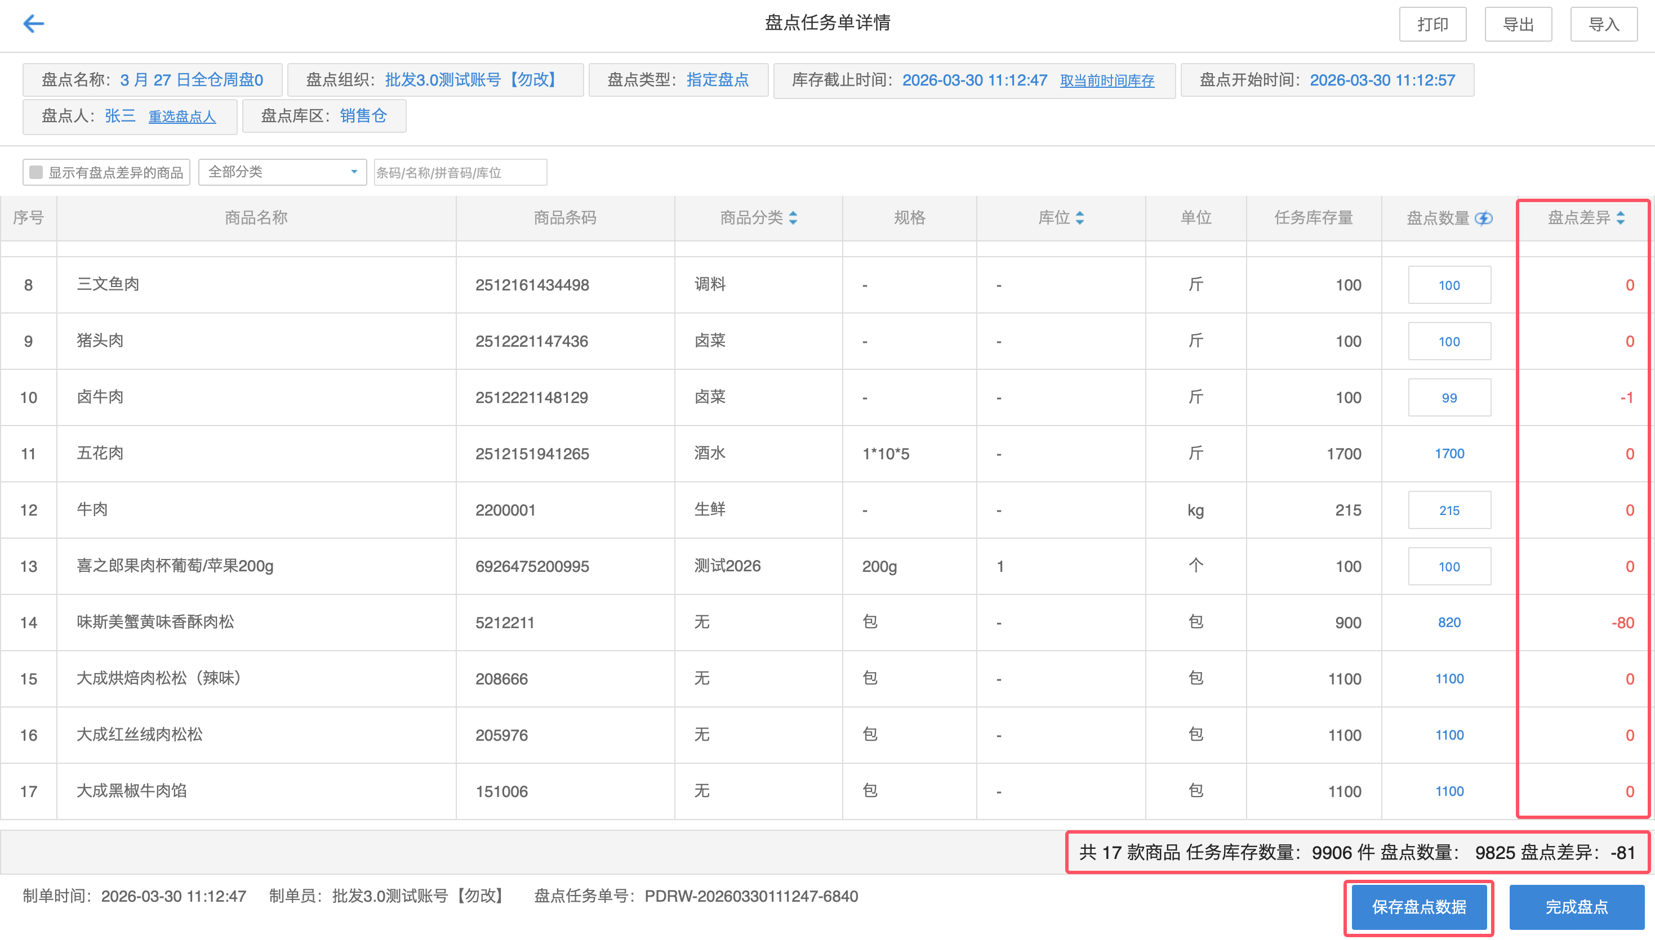1655x940 pixels.
Task: Click the back arrow icon
Action: coord(34,24)
